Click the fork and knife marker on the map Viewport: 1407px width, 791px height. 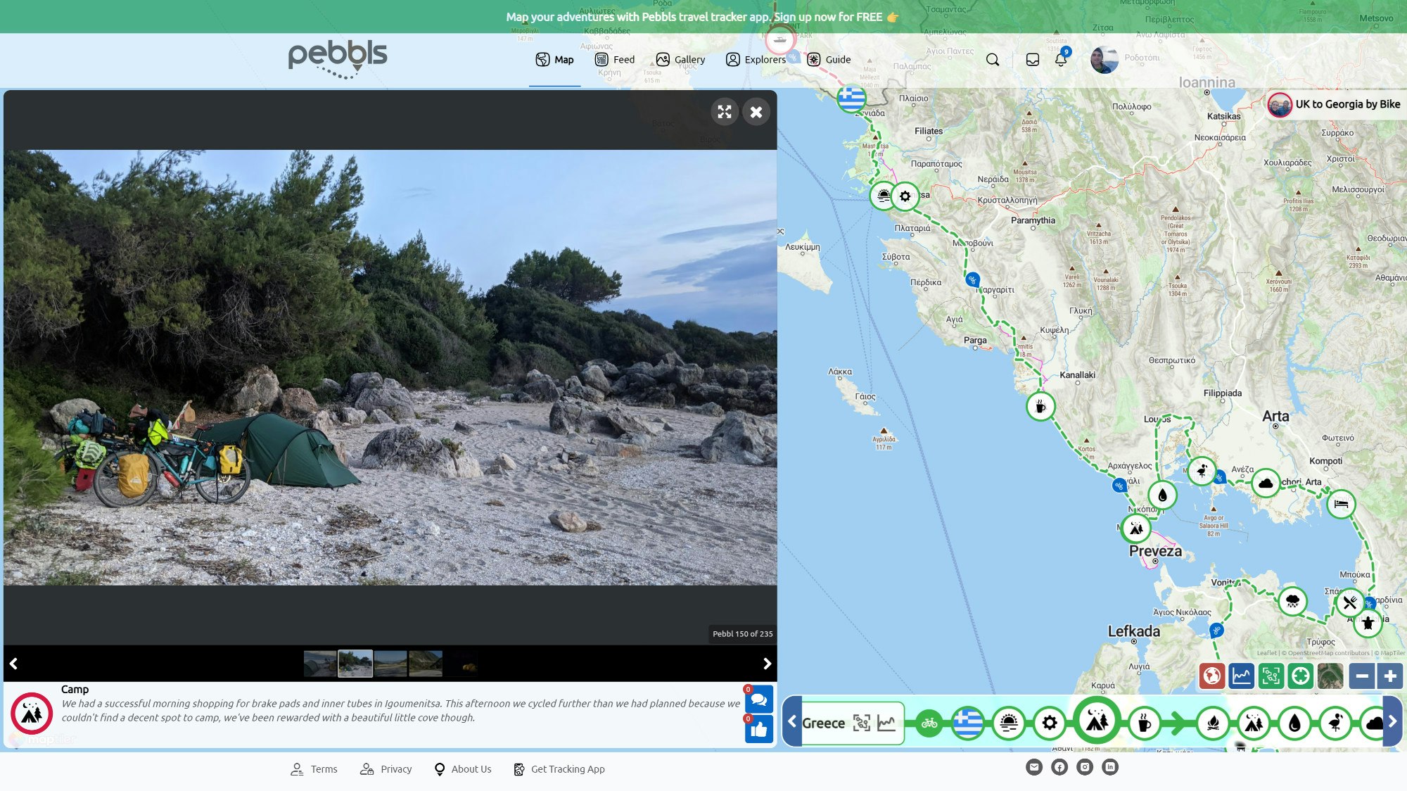1349,602
